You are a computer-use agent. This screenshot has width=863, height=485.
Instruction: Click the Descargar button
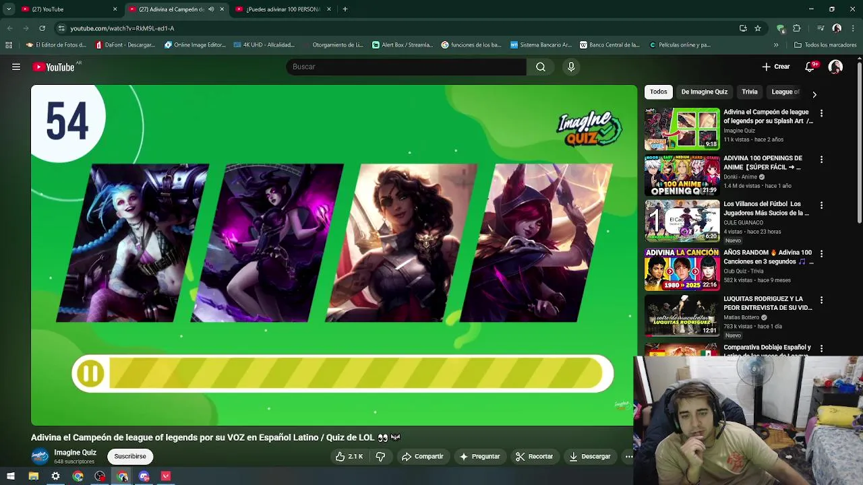[x=590, y=456]
